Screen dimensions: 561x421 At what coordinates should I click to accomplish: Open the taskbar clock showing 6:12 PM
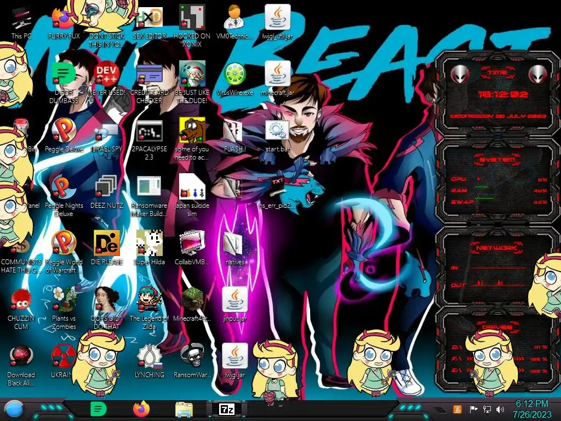click(532, 409)
